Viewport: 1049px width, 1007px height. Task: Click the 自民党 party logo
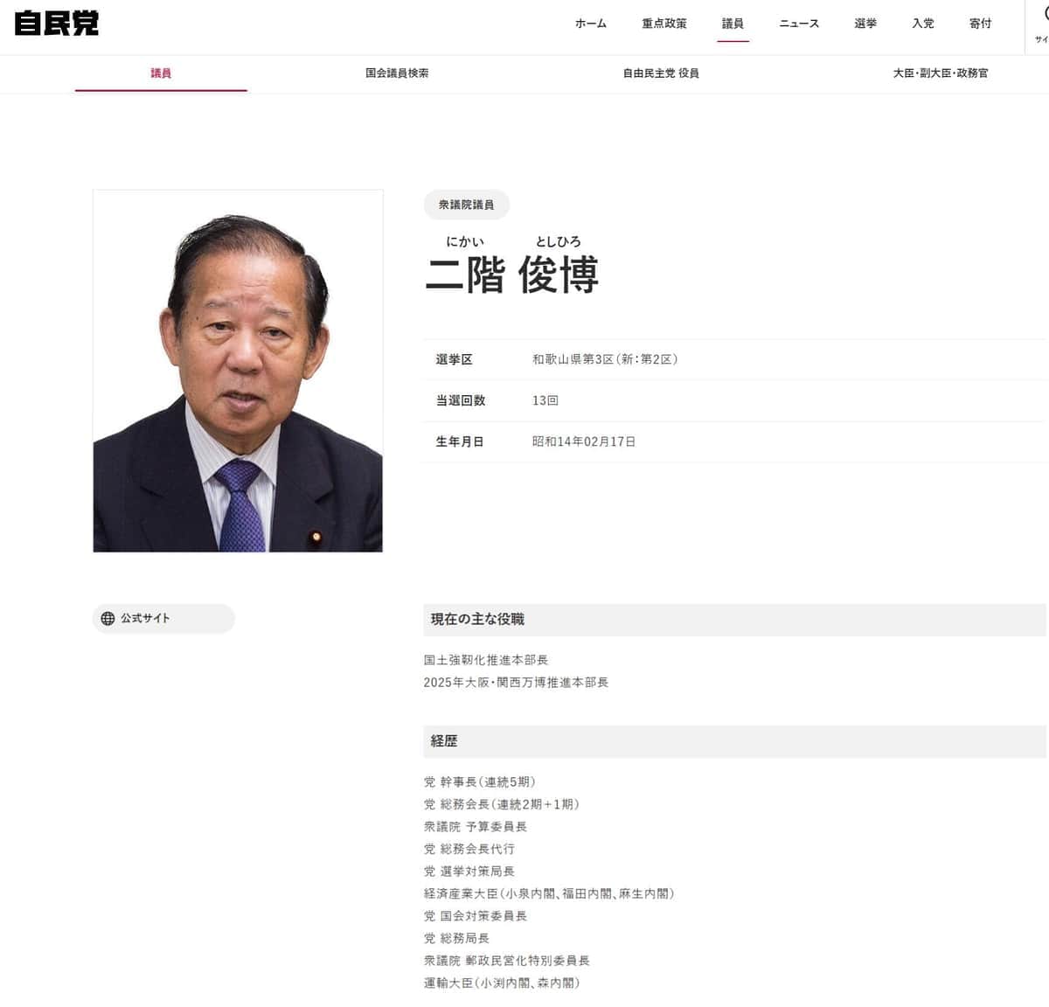point(56,24)
